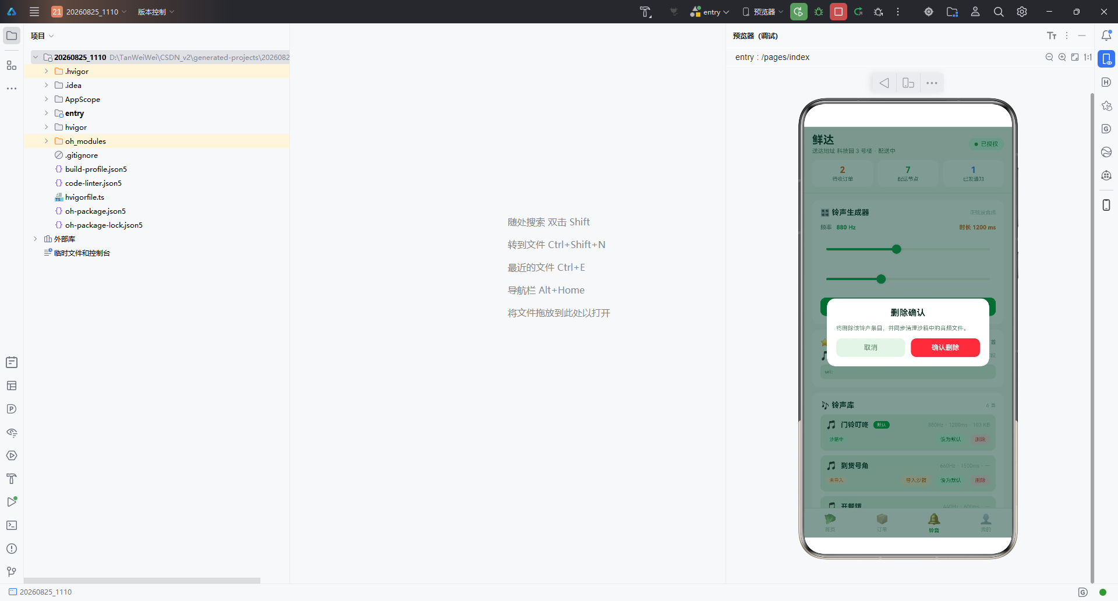
Task: Open the 20260825_1110 project switcher
Action: click(89, 12)
